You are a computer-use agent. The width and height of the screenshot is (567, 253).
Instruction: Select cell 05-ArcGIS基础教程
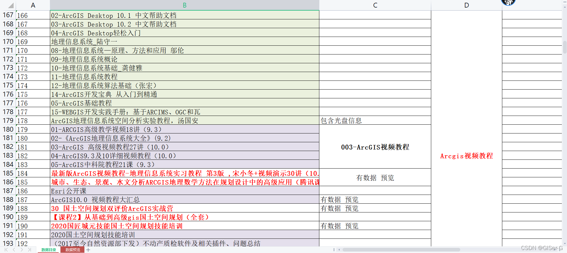click(184, 103)
